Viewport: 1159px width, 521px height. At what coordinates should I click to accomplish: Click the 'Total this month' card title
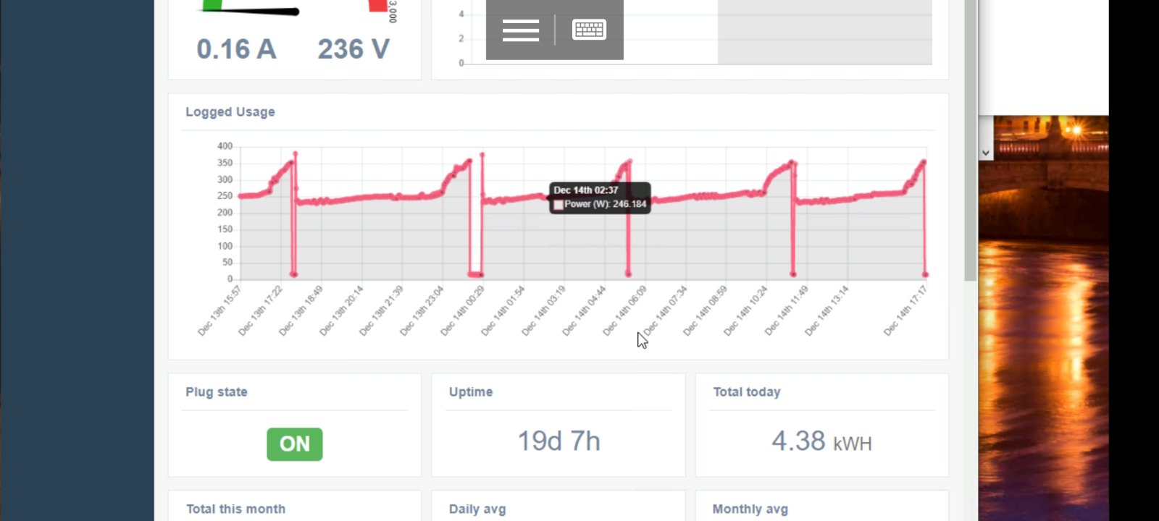(236, 509)
